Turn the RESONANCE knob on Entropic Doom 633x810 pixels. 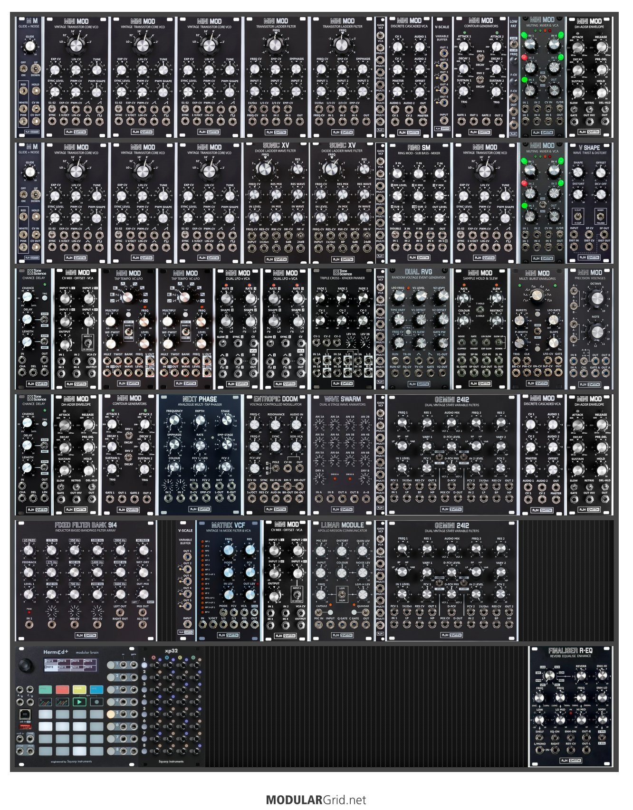276,424
